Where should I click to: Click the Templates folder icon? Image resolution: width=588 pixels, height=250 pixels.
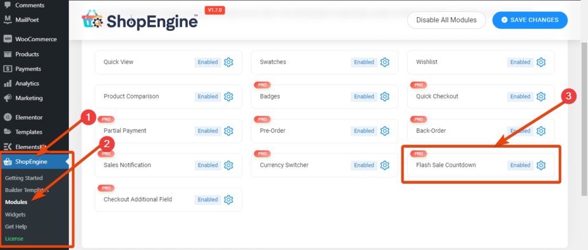[x=7, y=132]
